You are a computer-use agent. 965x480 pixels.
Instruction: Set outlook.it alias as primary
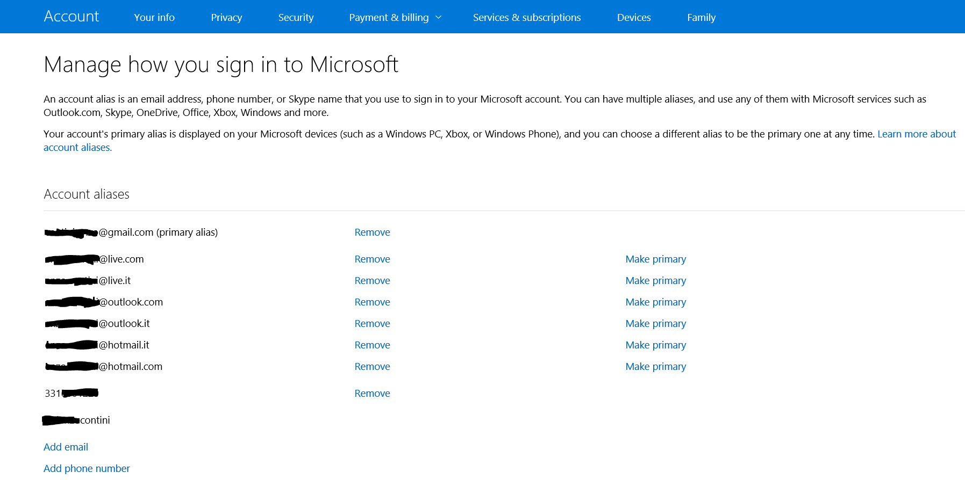pos(655,324)
